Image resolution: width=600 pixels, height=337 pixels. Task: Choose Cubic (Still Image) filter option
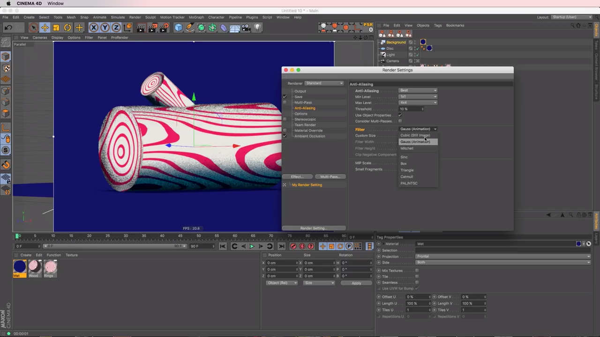[415, 135]
